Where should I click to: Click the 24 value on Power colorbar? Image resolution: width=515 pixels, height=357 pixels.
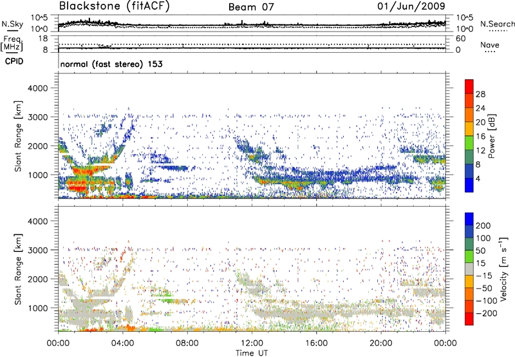click(480, 108)
